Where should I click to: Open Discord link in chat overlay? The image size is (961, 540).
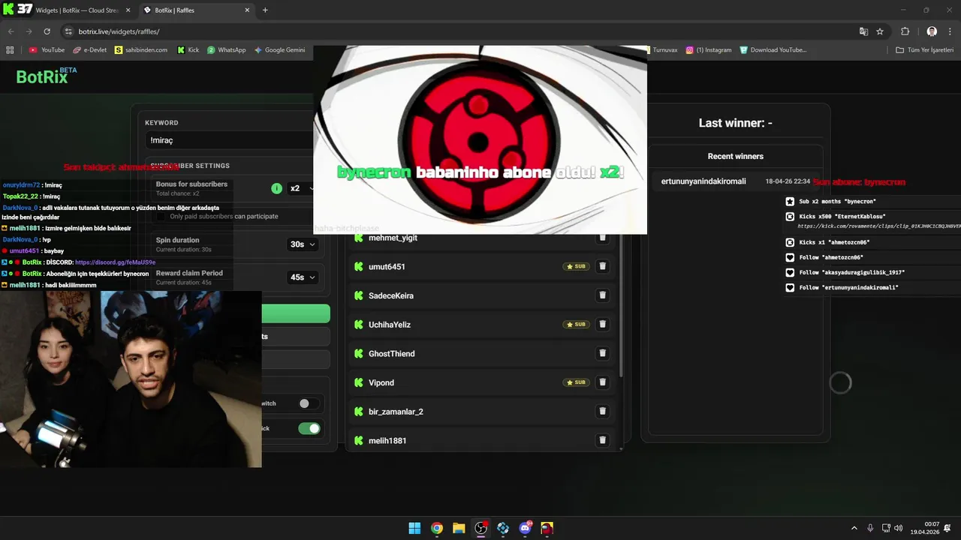pos(115,262)
